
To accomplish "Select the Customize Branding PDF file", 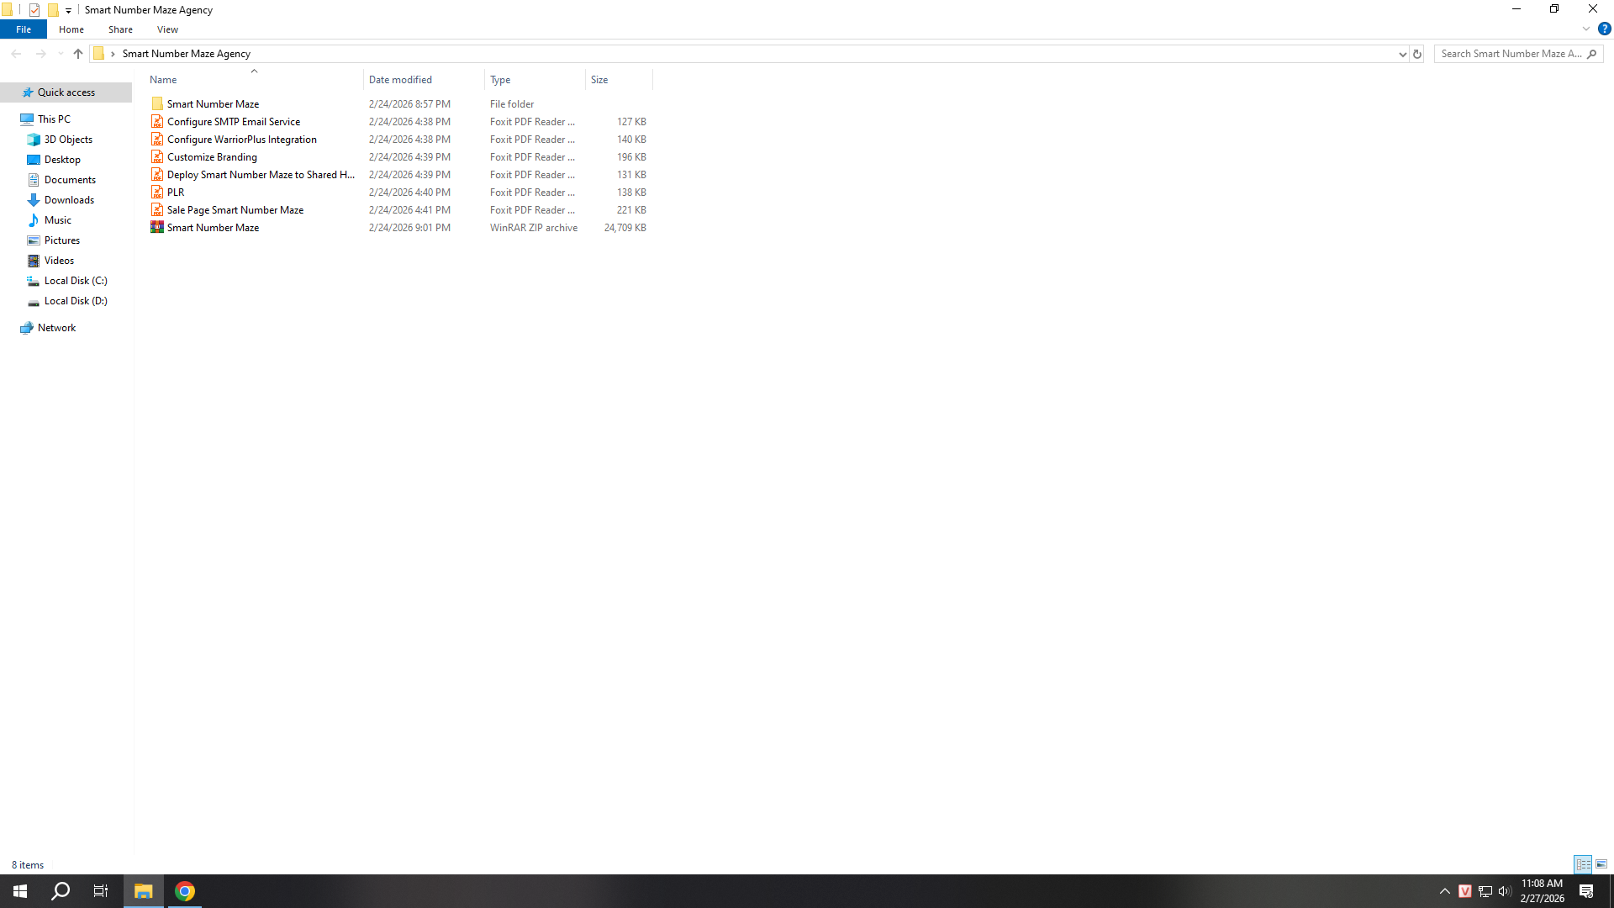I will [x=212, y=157].
